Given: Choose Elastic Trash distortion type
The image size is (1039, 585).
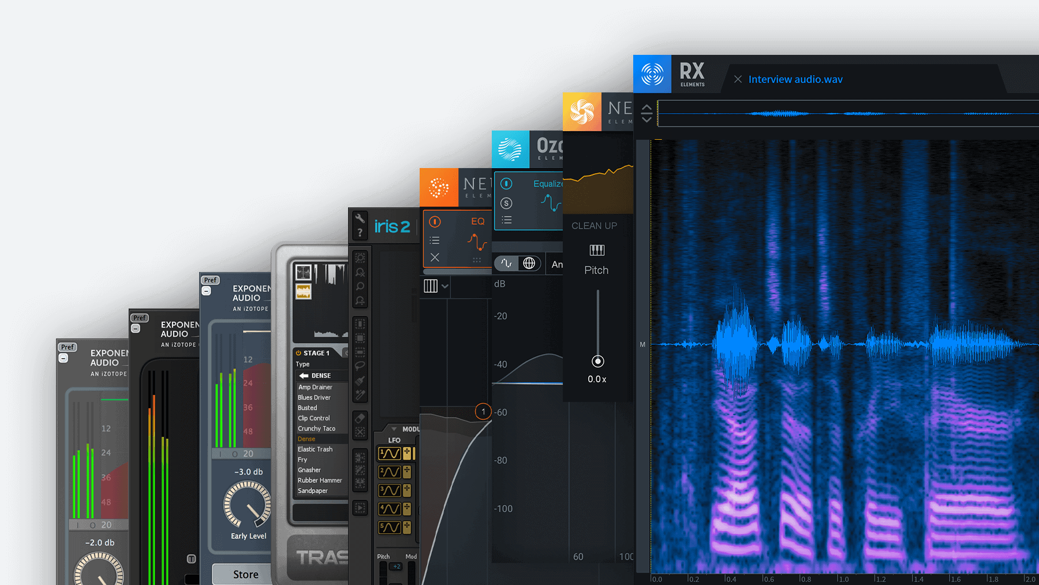Looking at the screenshot, I should pyautogui.click(x=315, y=449).
